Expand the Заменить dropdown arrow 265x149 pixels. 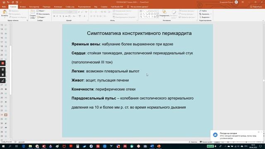(211, 14)
